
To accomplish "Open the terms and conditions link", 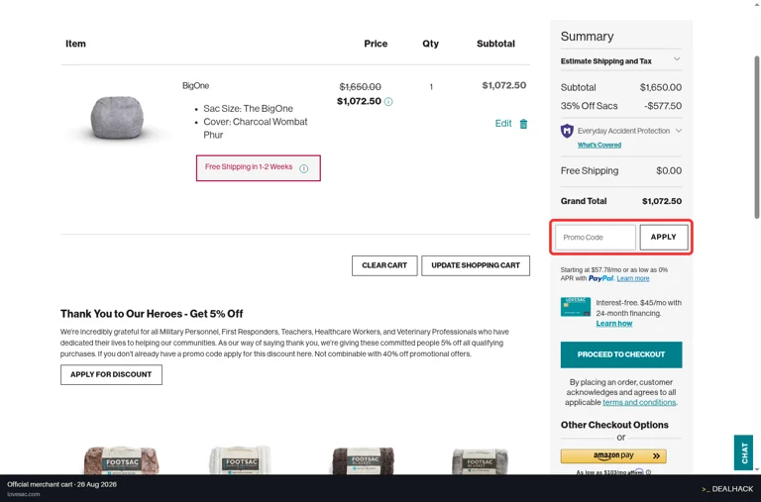I will pyautogui.click(x=639, y=403).
